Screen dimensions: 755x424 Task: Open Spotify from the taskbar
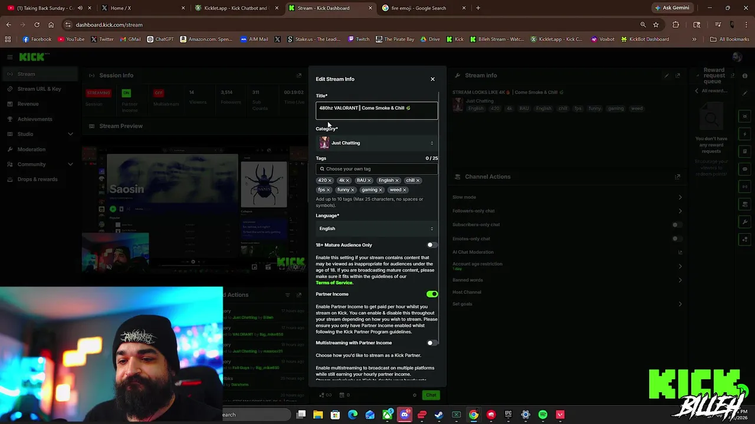pyautogui.click(x=543, y=415)
